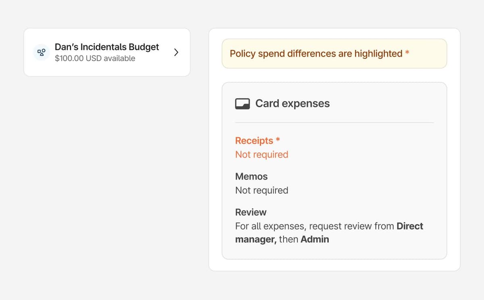484x300 pixels.
Task: Click the asterisk next to Receipts
Action: (277, 141)
